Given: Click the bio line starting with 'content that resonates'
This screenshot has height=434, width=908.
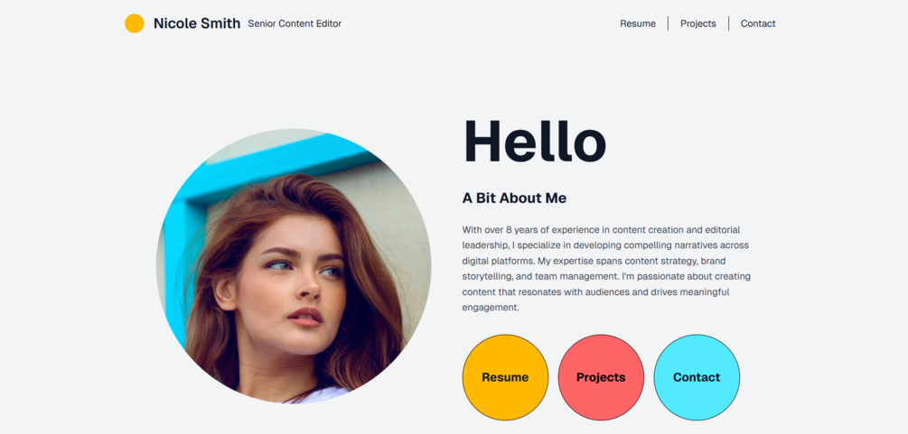Looking at the screenshot, I should [x=596, y=292].
